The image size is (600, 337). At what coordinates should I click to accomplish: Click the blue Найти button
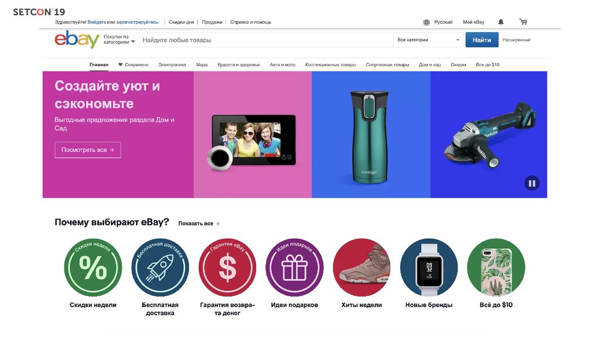(x=482, y=40)
